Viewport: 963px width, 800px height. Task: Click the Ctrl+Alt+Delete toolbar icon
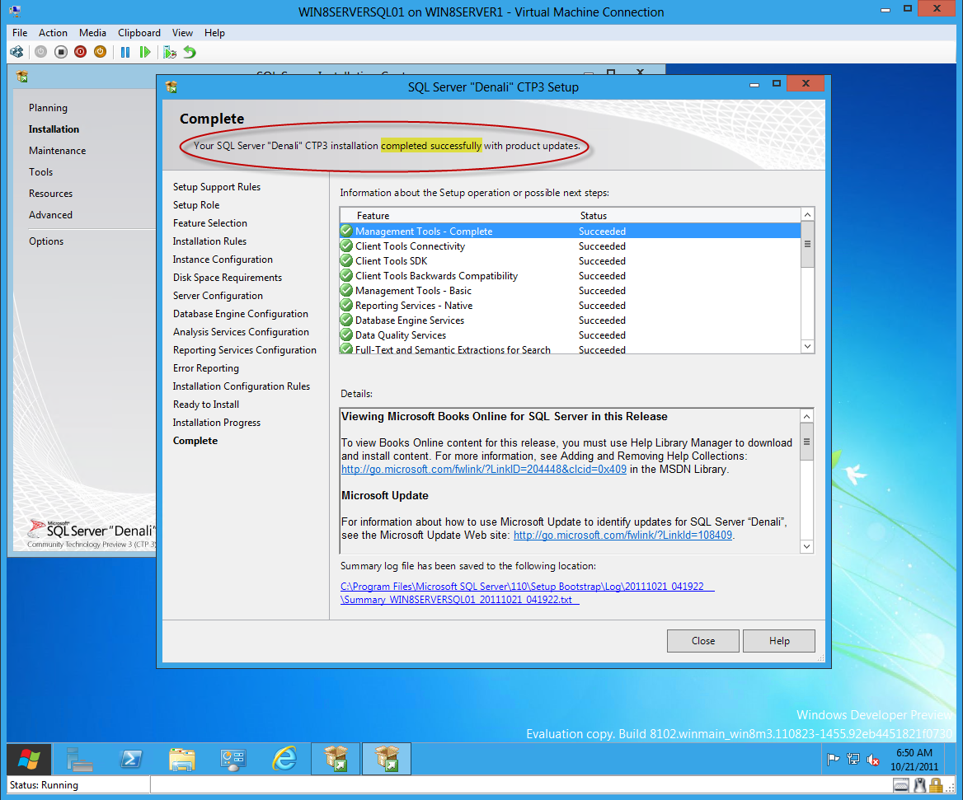click(16, 52)
